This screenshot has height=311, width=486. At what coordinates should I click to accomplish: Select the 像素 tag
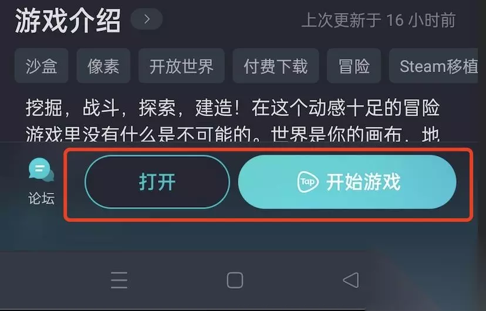(103, 66)
